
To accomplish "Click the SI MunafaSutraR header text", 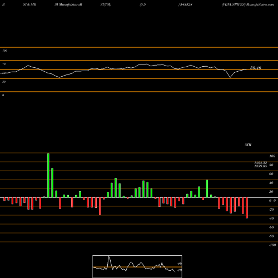I will click(68, 4).
